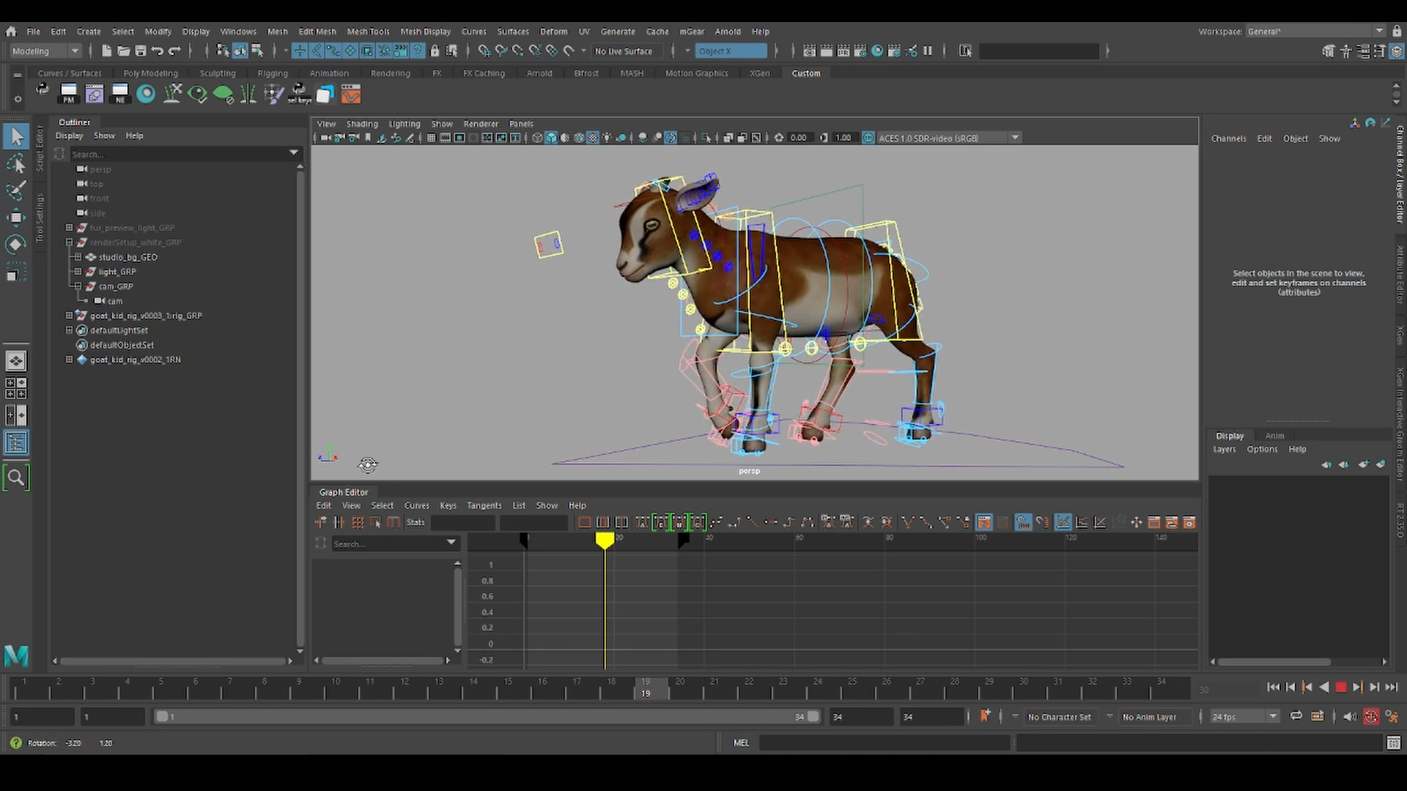The height and width of the screenshot is (791, 1407).
Task: Expand goat_kid_rig_v0003_1:rig_GRP node
Action: (x=69, y=316)
